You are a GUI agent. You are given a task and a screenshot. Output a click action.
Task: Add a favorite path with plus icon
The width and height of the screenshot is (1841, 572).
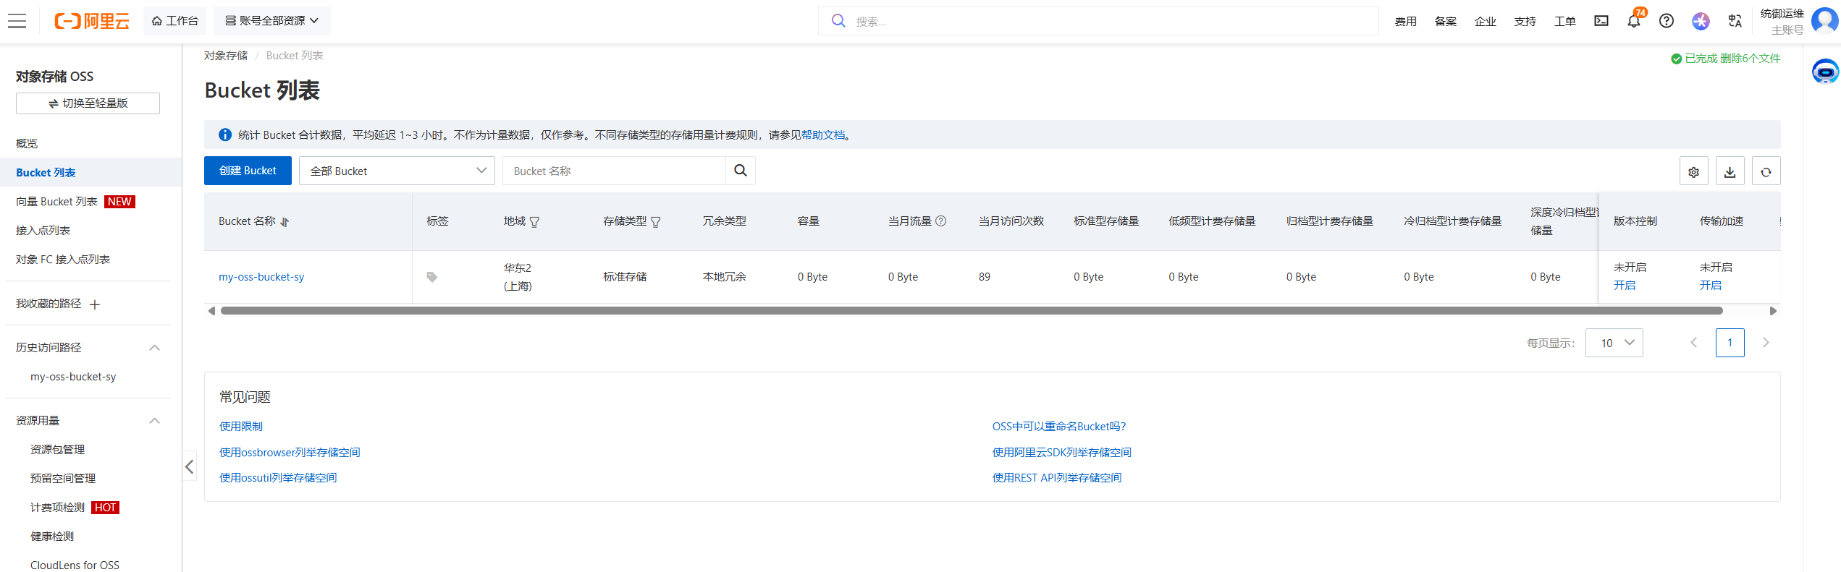(95, 304)
